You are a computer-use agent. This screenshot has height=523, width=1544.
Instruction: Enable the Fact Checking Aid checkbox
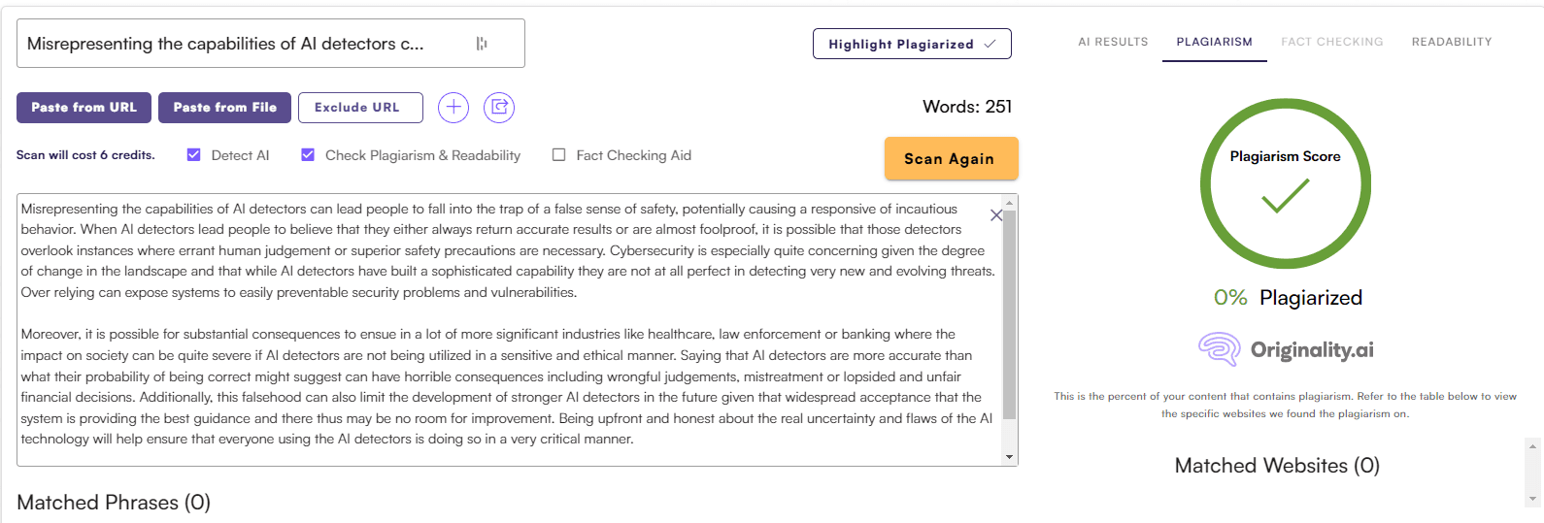pyautogui.click(x=559, y=155)
